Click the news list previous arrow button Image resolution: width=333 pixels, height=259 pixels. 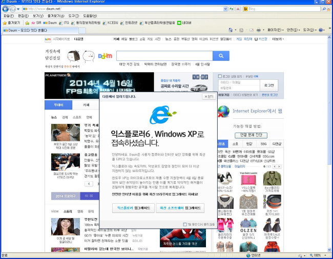pos(89,184)
